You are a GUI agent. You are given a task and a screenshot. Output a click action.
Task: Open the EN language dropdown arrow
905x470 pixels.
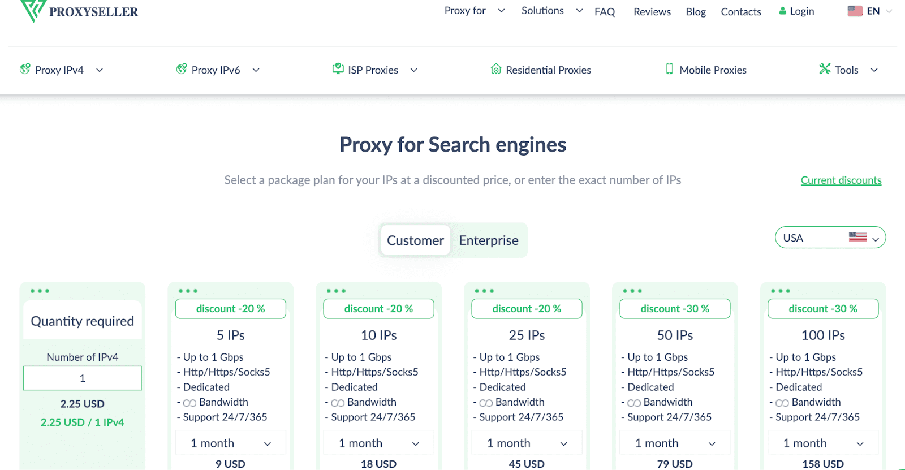pos(889,11)
